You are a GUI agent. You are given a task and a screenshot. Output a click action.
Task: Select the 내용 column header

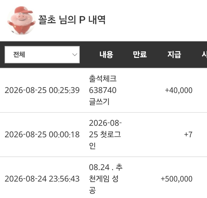(x=106, y=55)
